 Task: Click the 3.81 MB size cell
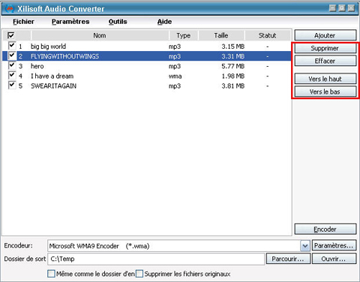point(233,86)
